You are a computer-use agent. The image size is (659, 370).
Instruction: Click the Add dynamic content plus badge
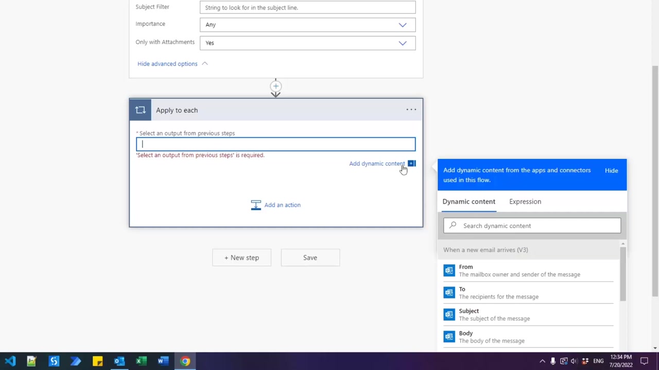click(x=411, y=163)
